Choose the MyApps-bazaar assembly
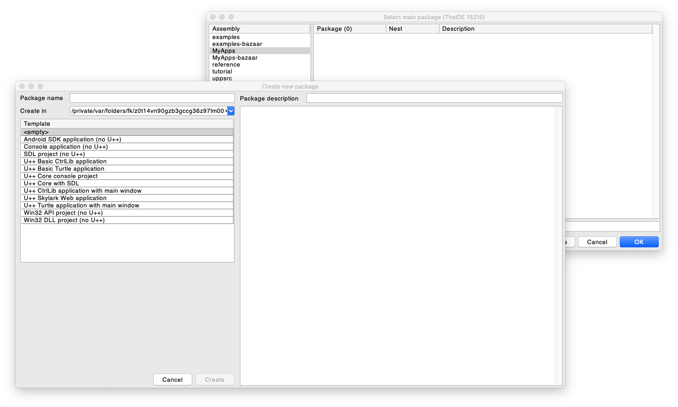This screenshot has height=407, width=678. (x=235, y=58)
